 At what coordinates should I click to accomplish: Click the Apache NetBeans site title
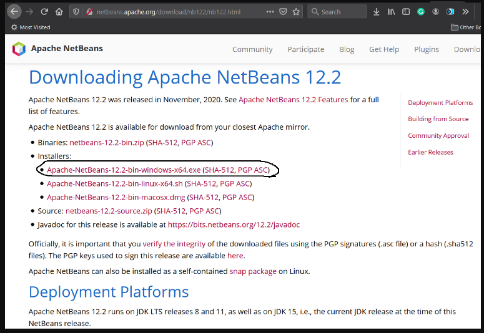point(67,49)
